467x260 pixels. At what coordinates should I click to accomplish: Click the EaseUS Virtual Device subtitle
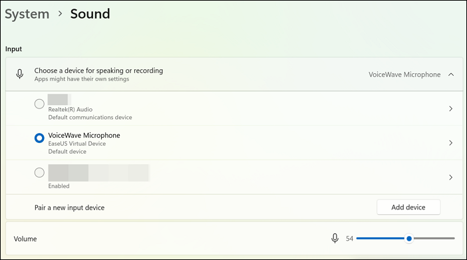(77, 144)
